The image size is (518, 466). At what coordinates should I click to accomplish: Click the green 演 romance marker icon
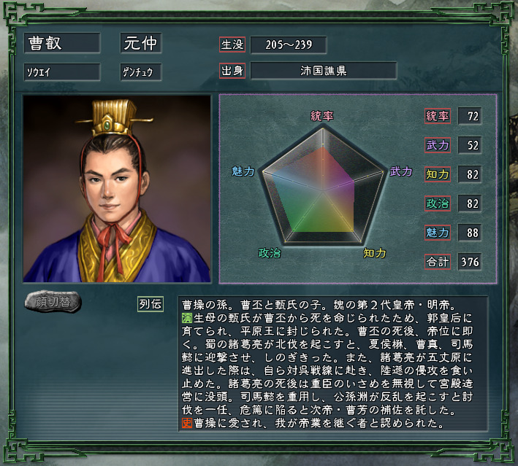click(x=187, y=318)
